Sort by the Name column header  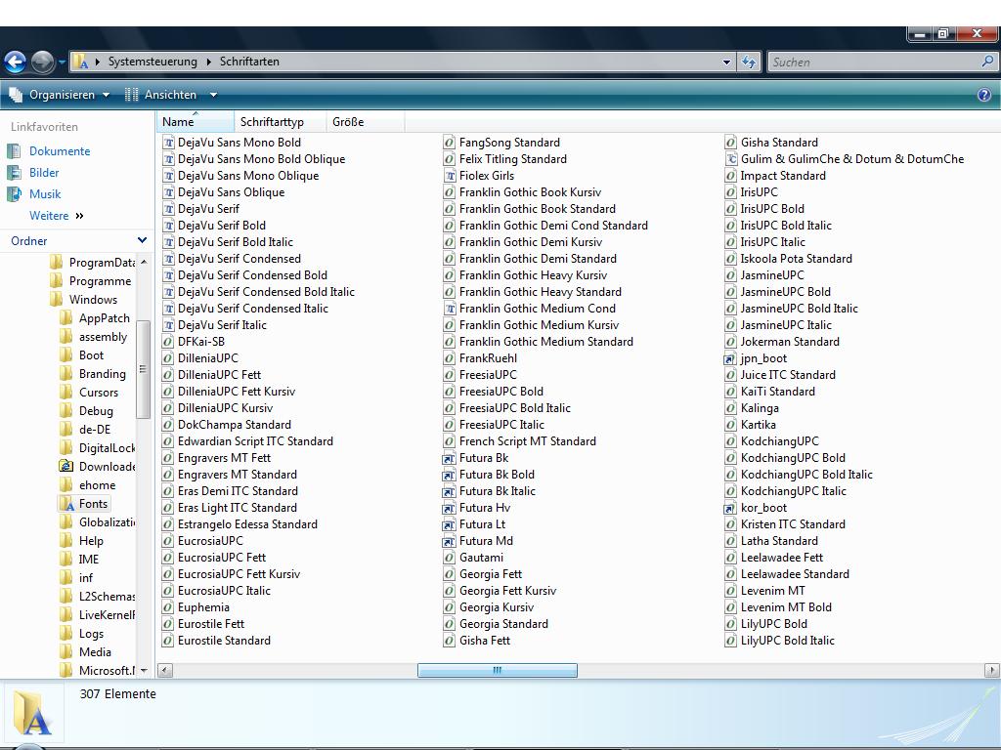tap(196, 122)
